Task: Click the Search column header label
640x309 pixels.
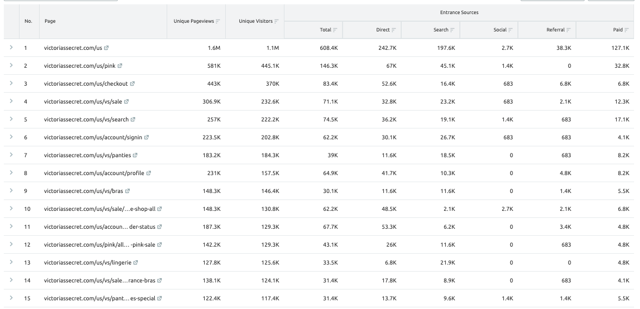Action: pyautogui.click(x=441, y=30)
